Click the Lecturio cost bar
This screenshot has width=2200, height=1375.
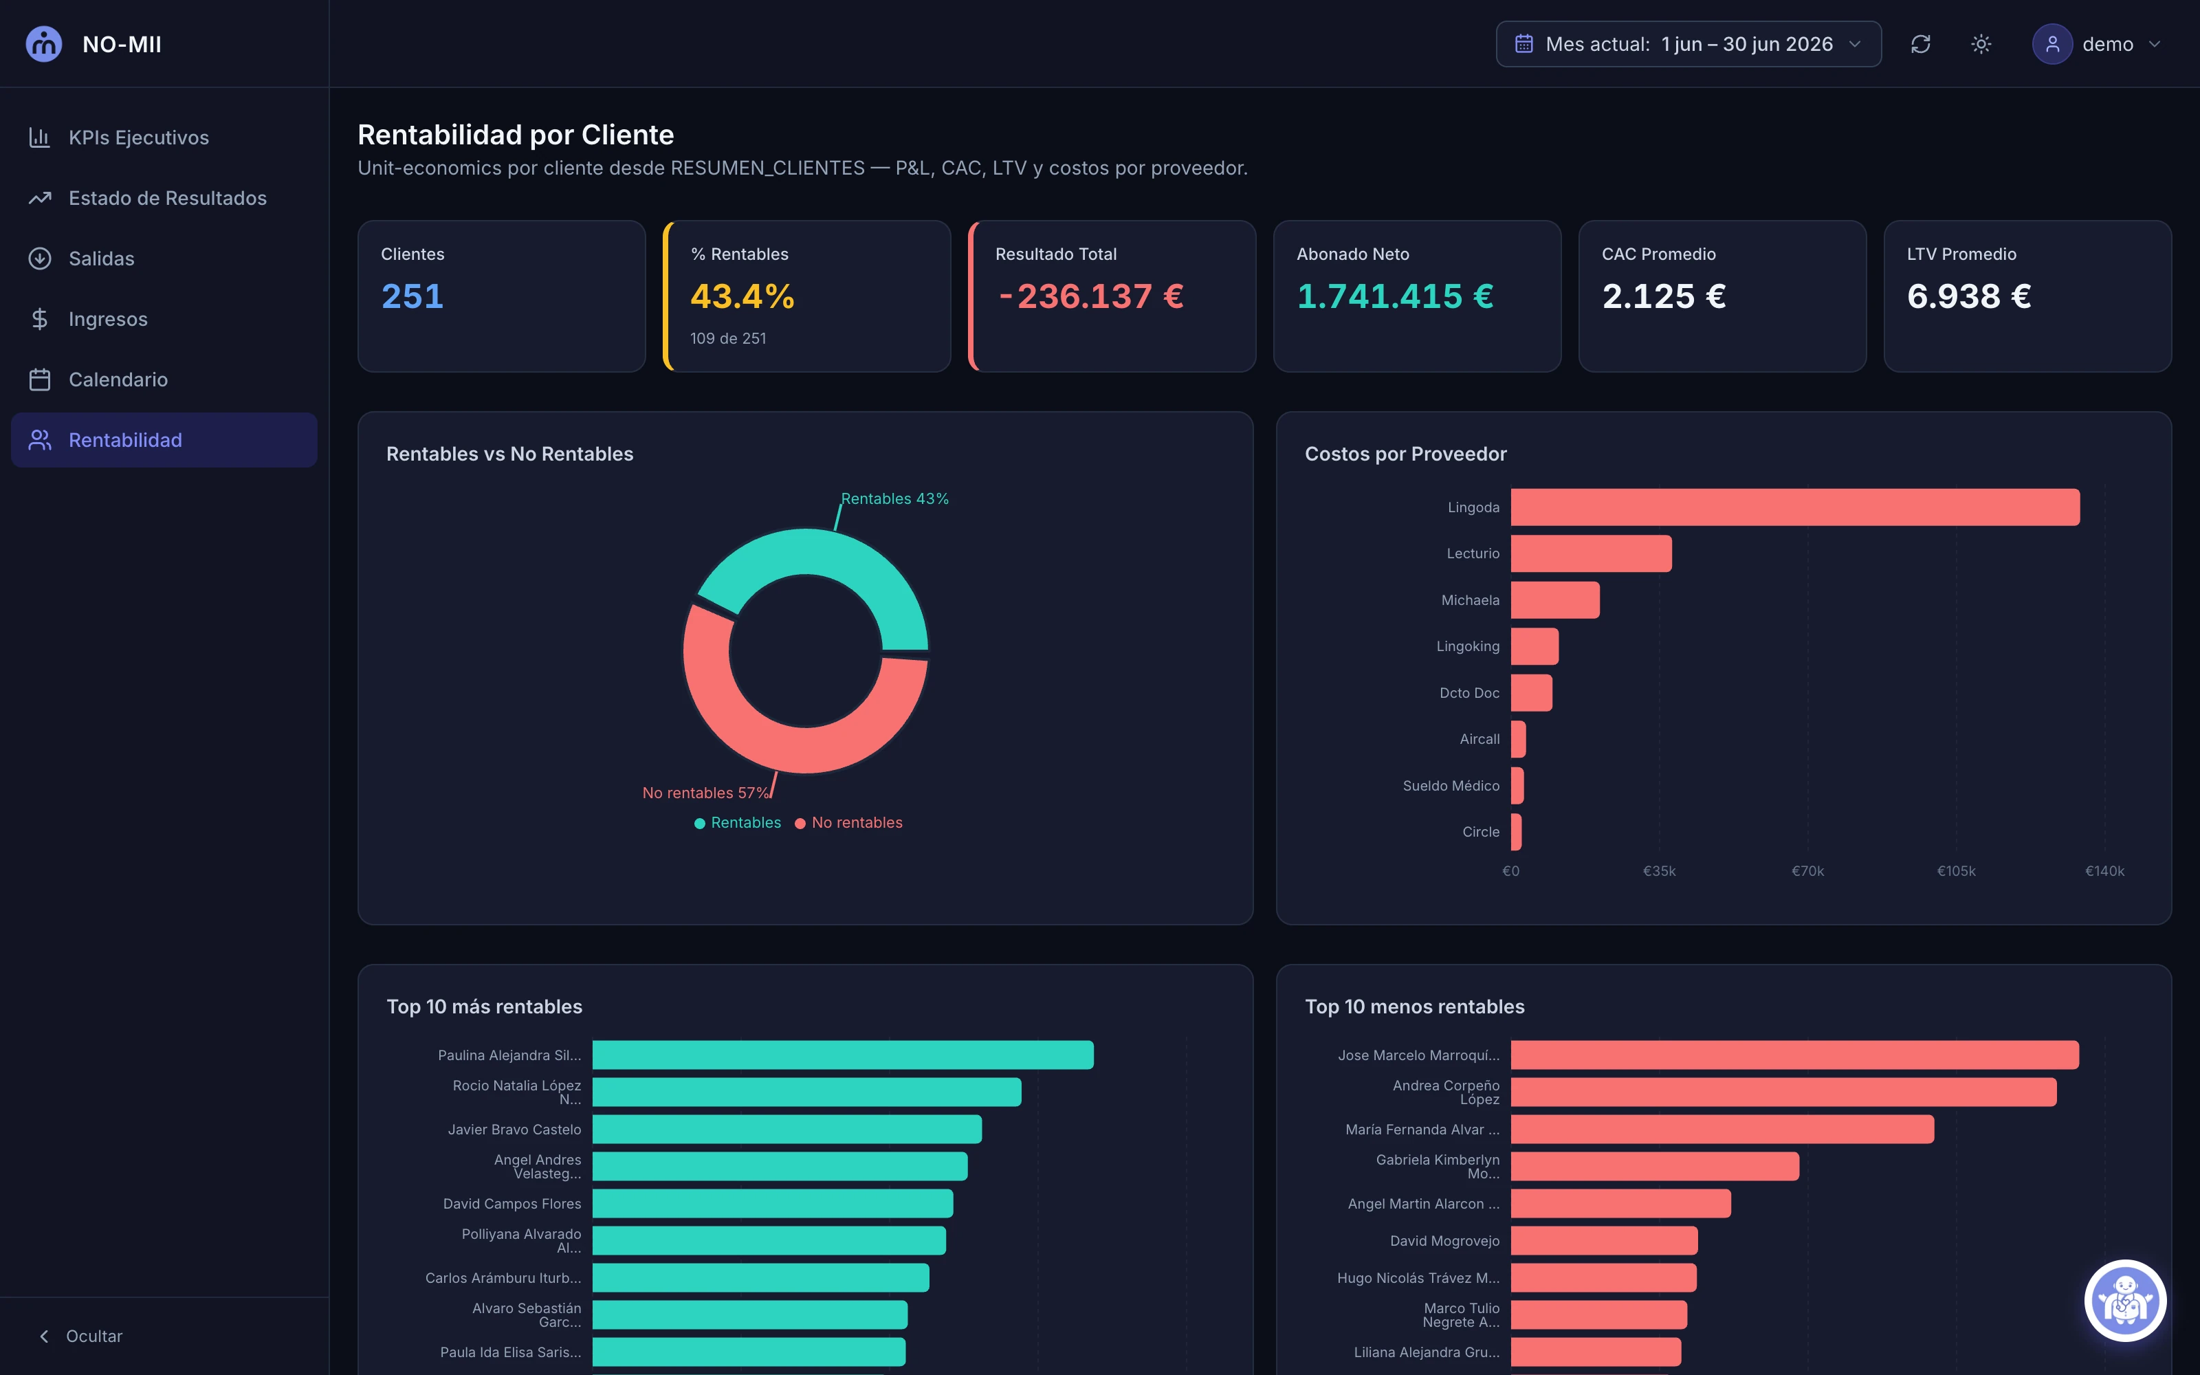pos(1591,554)
